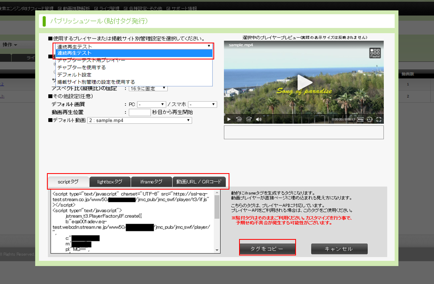
Task: Open ライブ管理 in the background top menu
Action: (x=107, y=8)
